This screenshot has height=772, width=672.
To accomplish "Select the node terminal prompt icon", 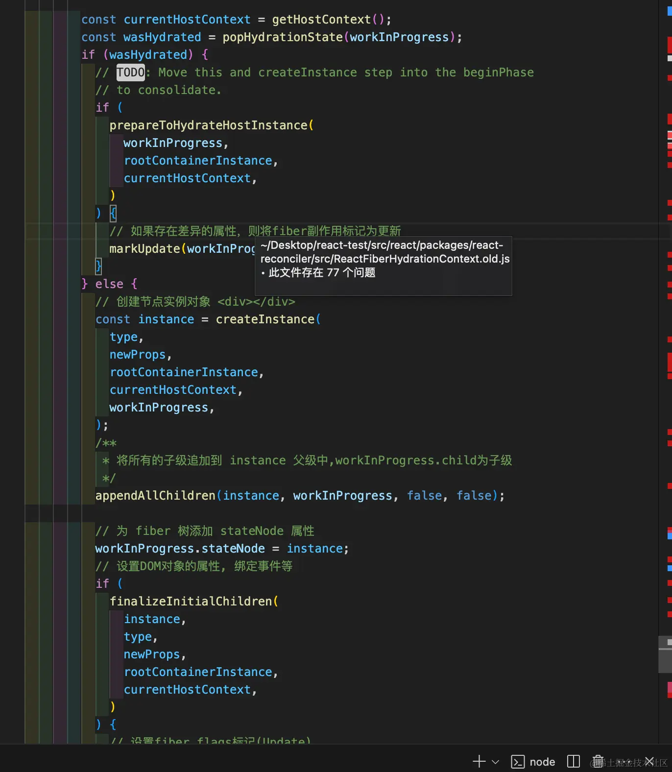I will tap(518, 762).
